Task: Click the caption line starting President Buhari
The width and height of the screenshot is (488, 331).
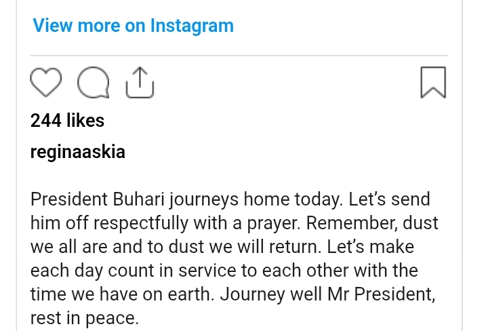Action: (230, 199)
